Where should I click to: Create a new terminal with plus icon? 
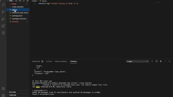[152, 61]
